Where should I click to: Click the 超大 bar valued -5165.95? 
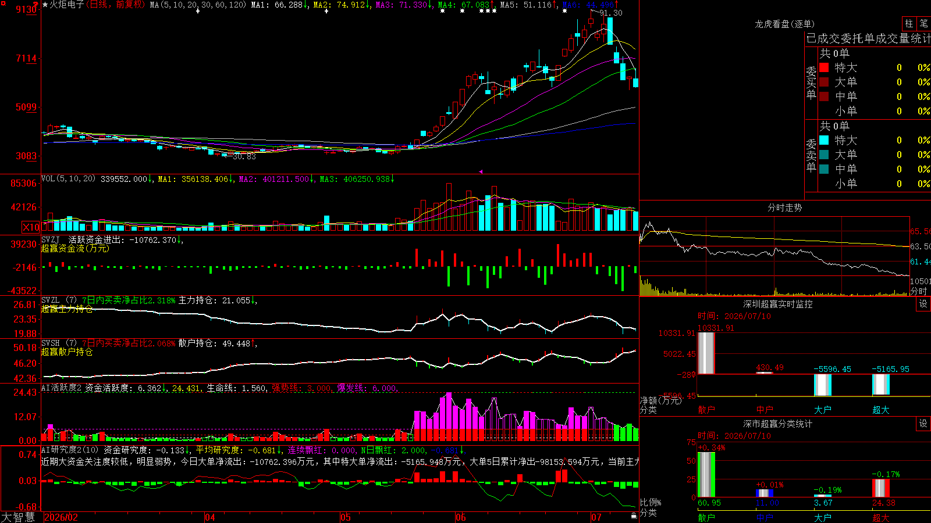pyautogui.click(x=881, y=384)
